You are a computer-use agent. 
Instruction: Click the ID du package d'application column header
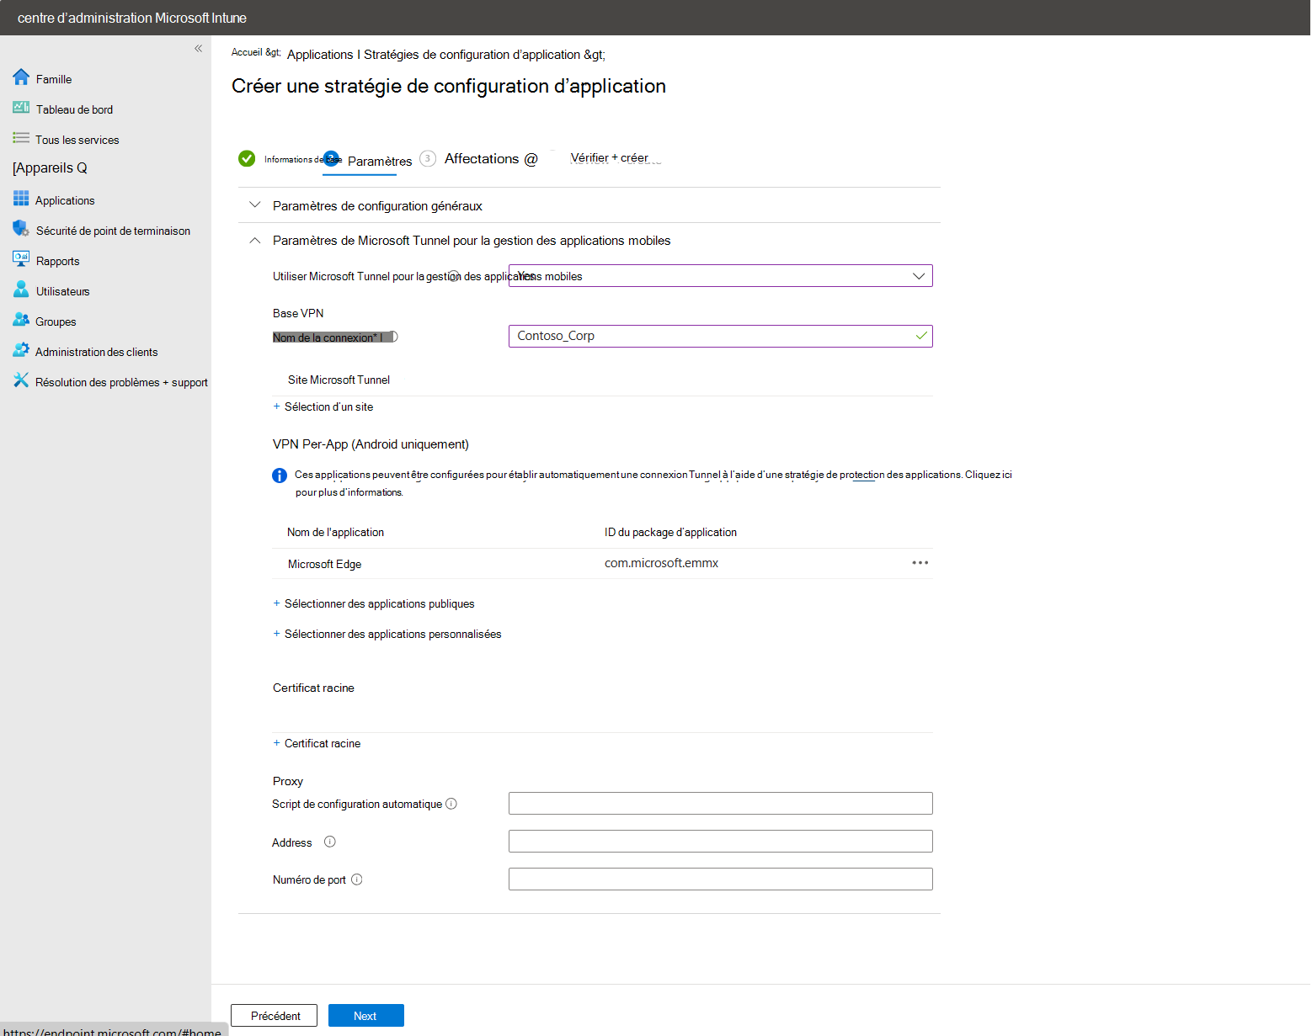coord(670,532)
